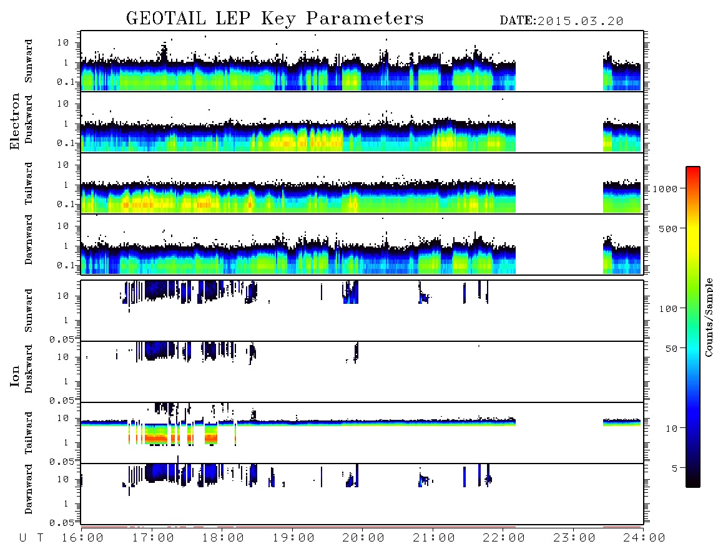Click the Electron Dawnward spectrogram panel
Image resolution: width=713 pixels, height=549 pixels.
362,245
